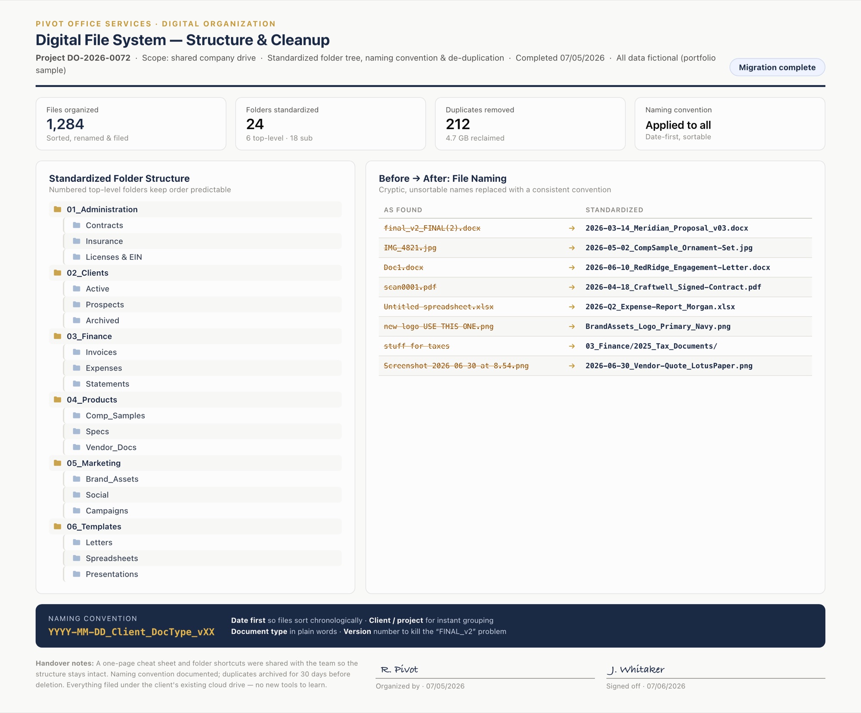861x713 pixels.
Task: Click the Insurance subfolder icon
Action: [x=77, y=241]
